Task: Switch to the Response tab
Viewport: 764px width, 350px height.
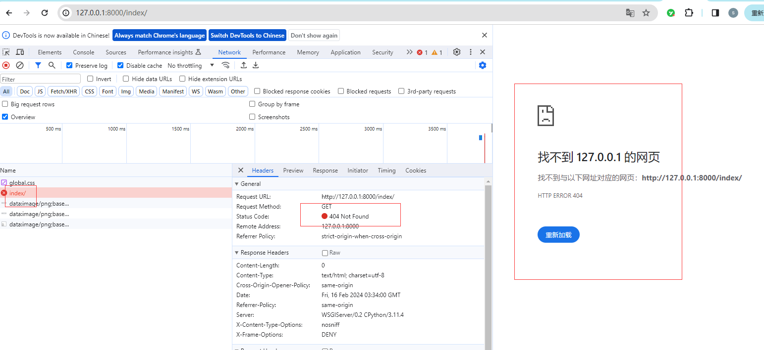Action: 325,170
